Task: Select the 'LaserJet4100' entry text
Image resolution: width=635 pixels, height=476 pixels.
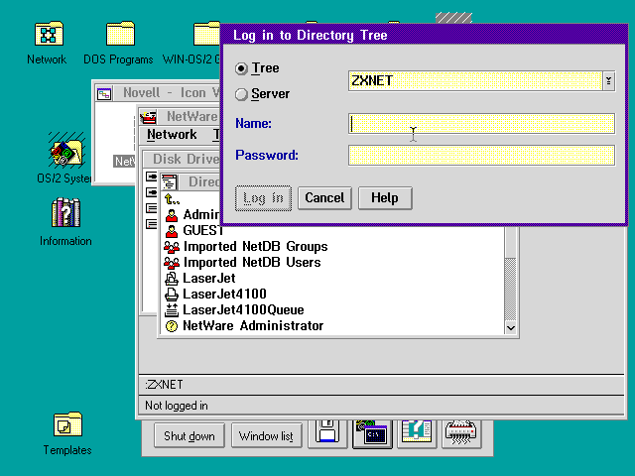Action: click(225, 294)
